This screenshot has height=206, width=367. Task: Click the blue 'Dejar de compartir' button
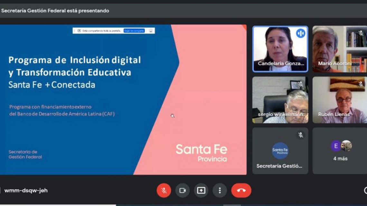pyautogui.click(x=134, y=31)
